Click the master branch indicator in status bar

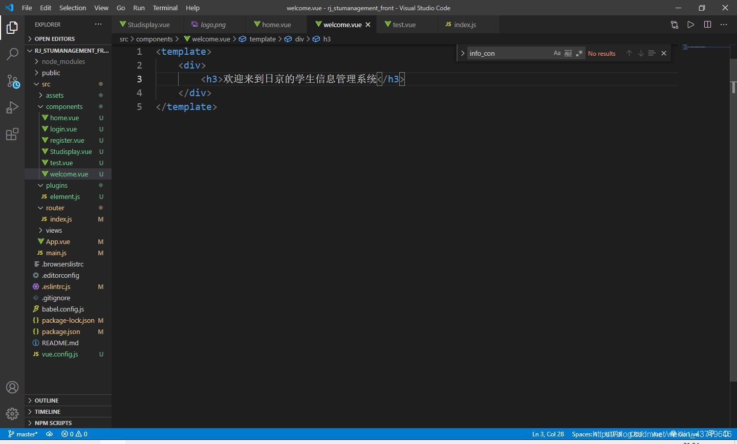[x=23, y=434]
